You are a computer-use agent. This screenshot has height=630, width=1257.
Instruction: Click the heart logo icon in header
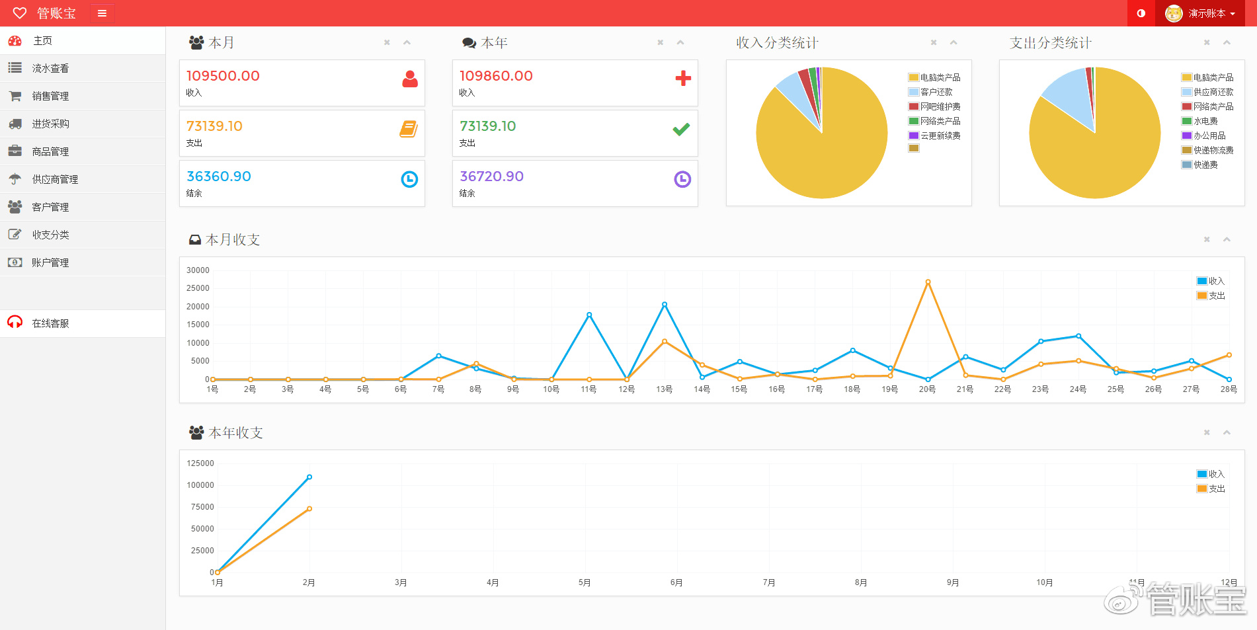tap(20, 13)
